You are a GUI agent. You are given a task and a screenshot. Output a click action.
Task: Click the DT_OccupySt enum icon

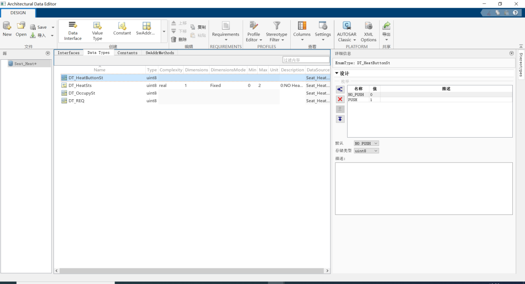point(64,93)
